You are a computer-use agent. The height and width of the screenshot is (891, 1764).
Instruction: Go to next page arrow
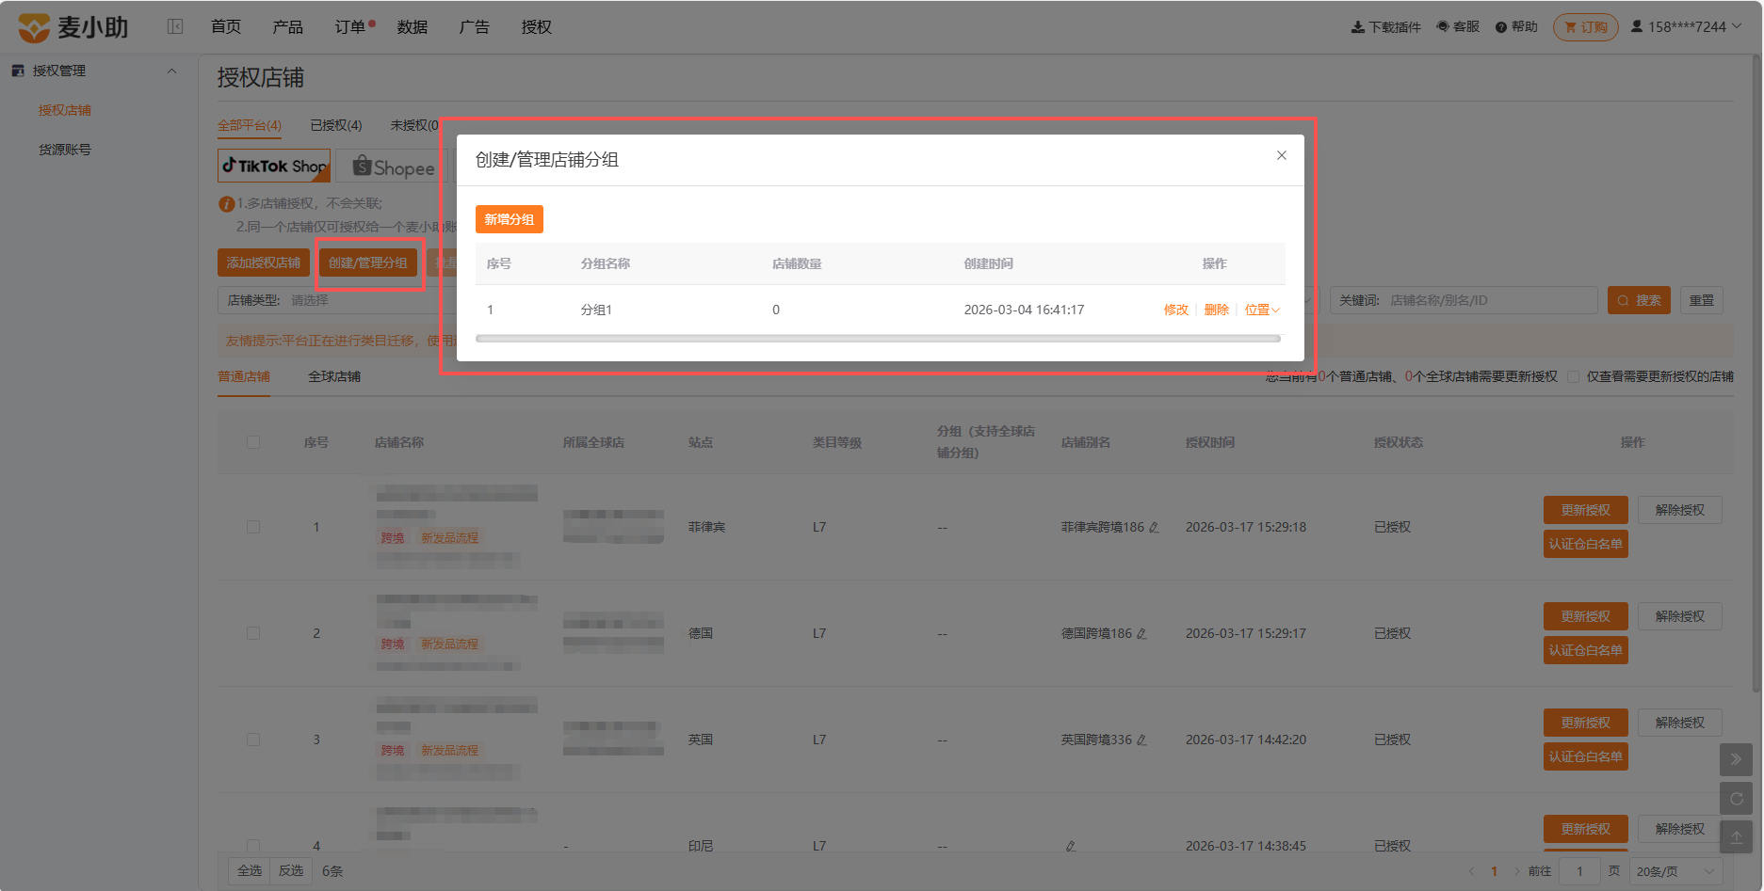pyautogui.click(x=1516, y=871)
